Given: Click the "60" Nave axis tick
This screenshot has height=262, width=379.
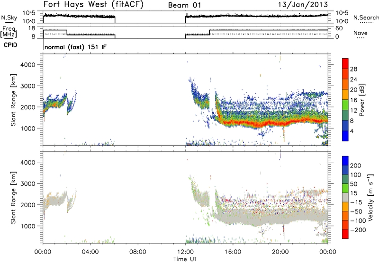Looking at the screenshot, I should [x=339, y=28].
